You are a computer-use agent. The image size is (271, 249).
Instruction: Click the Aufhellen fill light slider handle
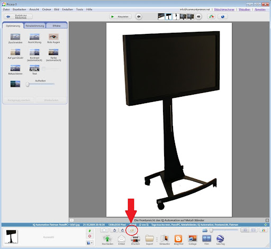click(28, 85)
